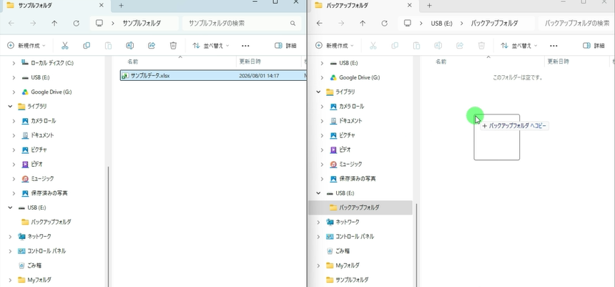This screenshot has height=287, width=615.
Task: Toggle 詳細 pane in バックアップフォルダ window
Action: coord(594,46)
